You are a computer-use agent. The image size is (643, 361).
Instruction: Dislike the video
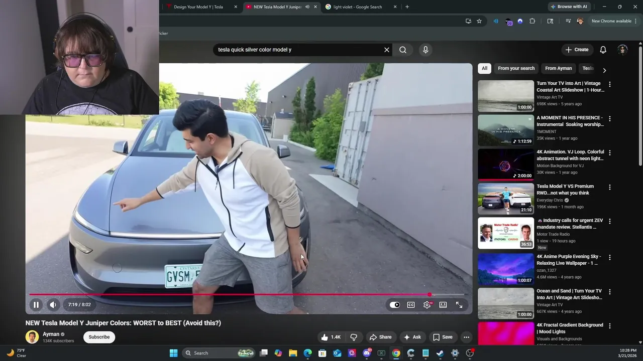click(x=354, y=337)
